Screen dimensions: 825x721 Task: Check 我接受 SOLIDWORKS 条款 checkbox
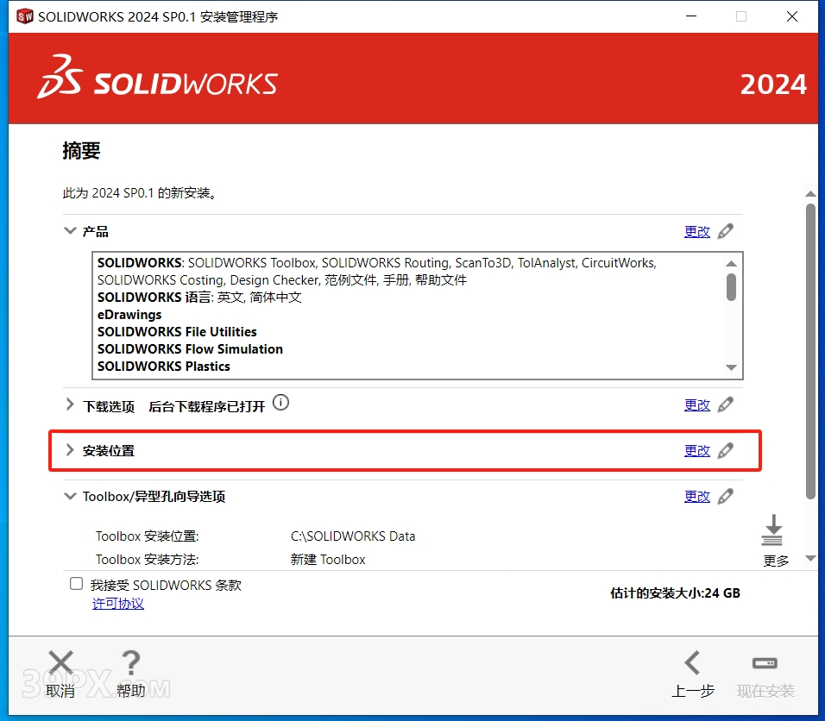77,584
